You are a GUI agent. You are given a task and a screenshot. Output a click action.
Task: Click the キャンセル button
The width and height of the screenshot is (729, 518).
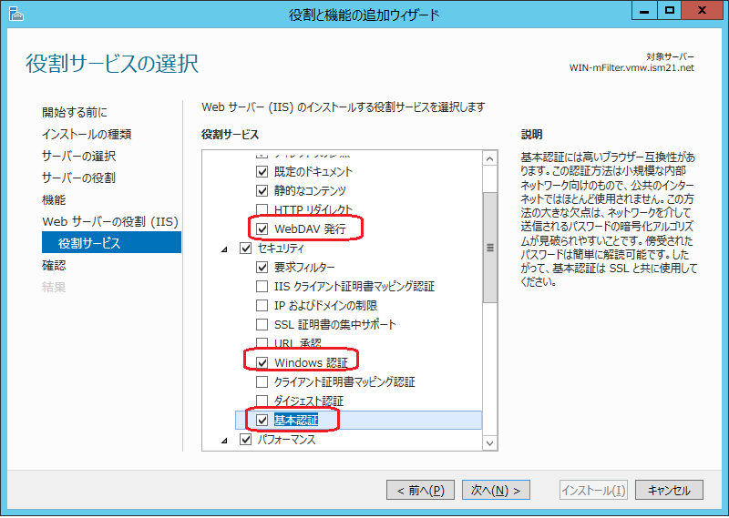coord(669,490)
